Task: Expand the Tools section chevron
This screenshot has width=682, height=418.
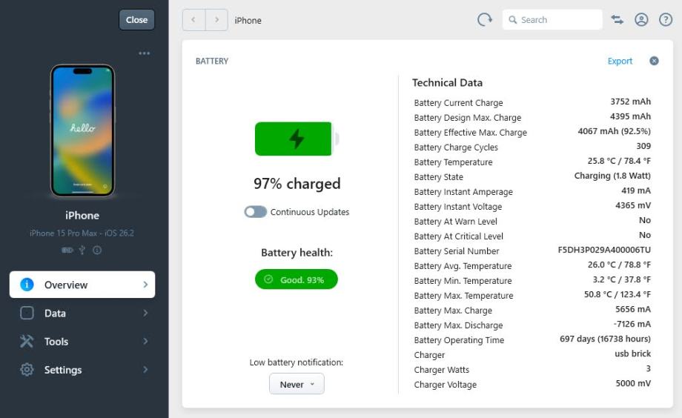Action: click(x=145, y=342)
